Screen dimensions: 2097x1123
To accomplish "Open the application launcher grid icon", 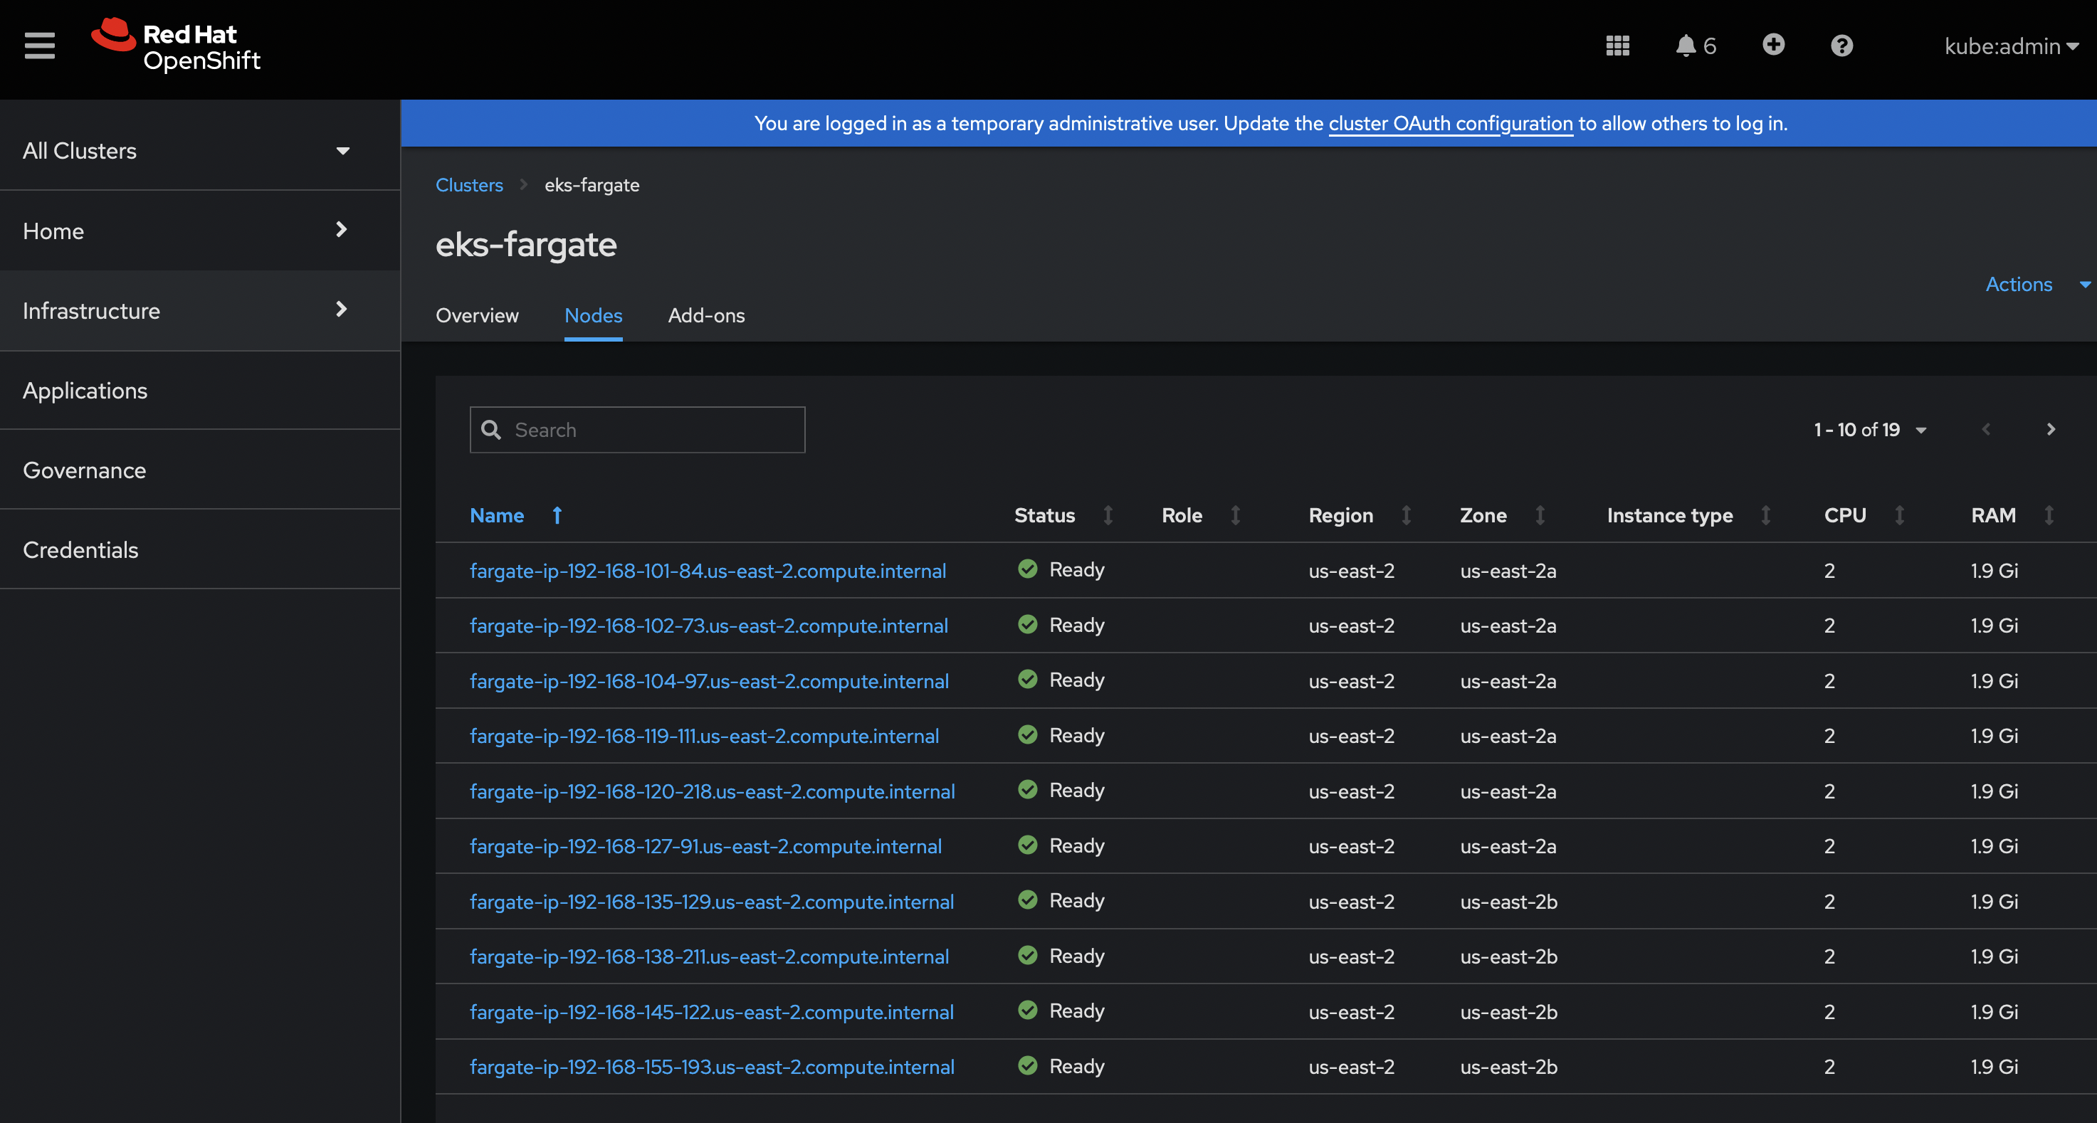I will coord(1617,46).
